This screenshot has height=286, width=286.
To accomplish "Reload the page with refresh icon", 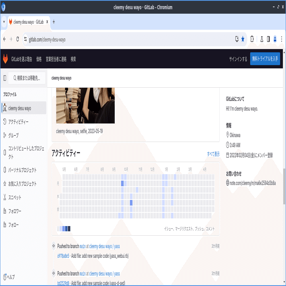I will 18,39.
